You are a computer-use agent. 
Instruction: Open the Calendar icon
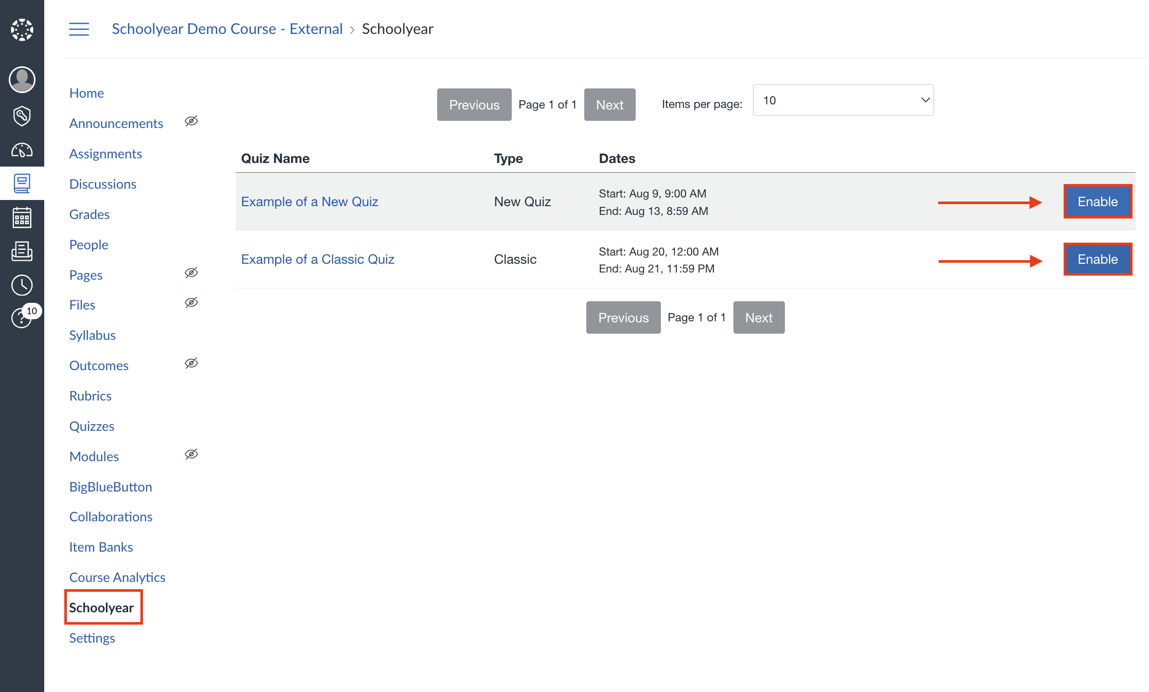(22, 218)
